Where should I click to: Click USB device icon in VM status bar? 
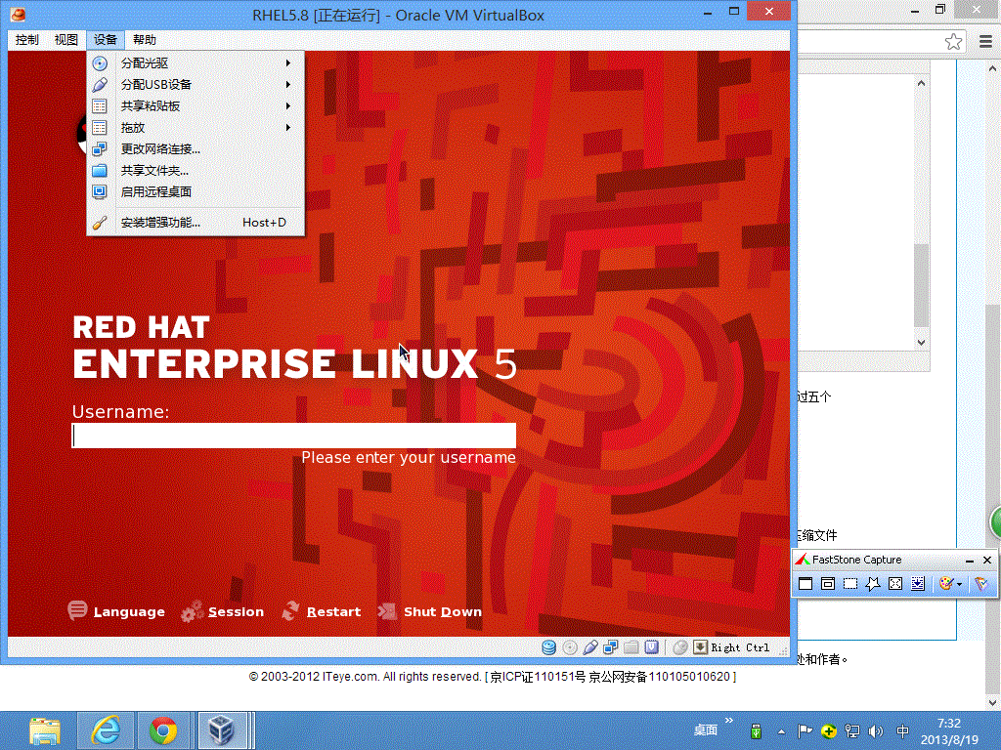589,647
